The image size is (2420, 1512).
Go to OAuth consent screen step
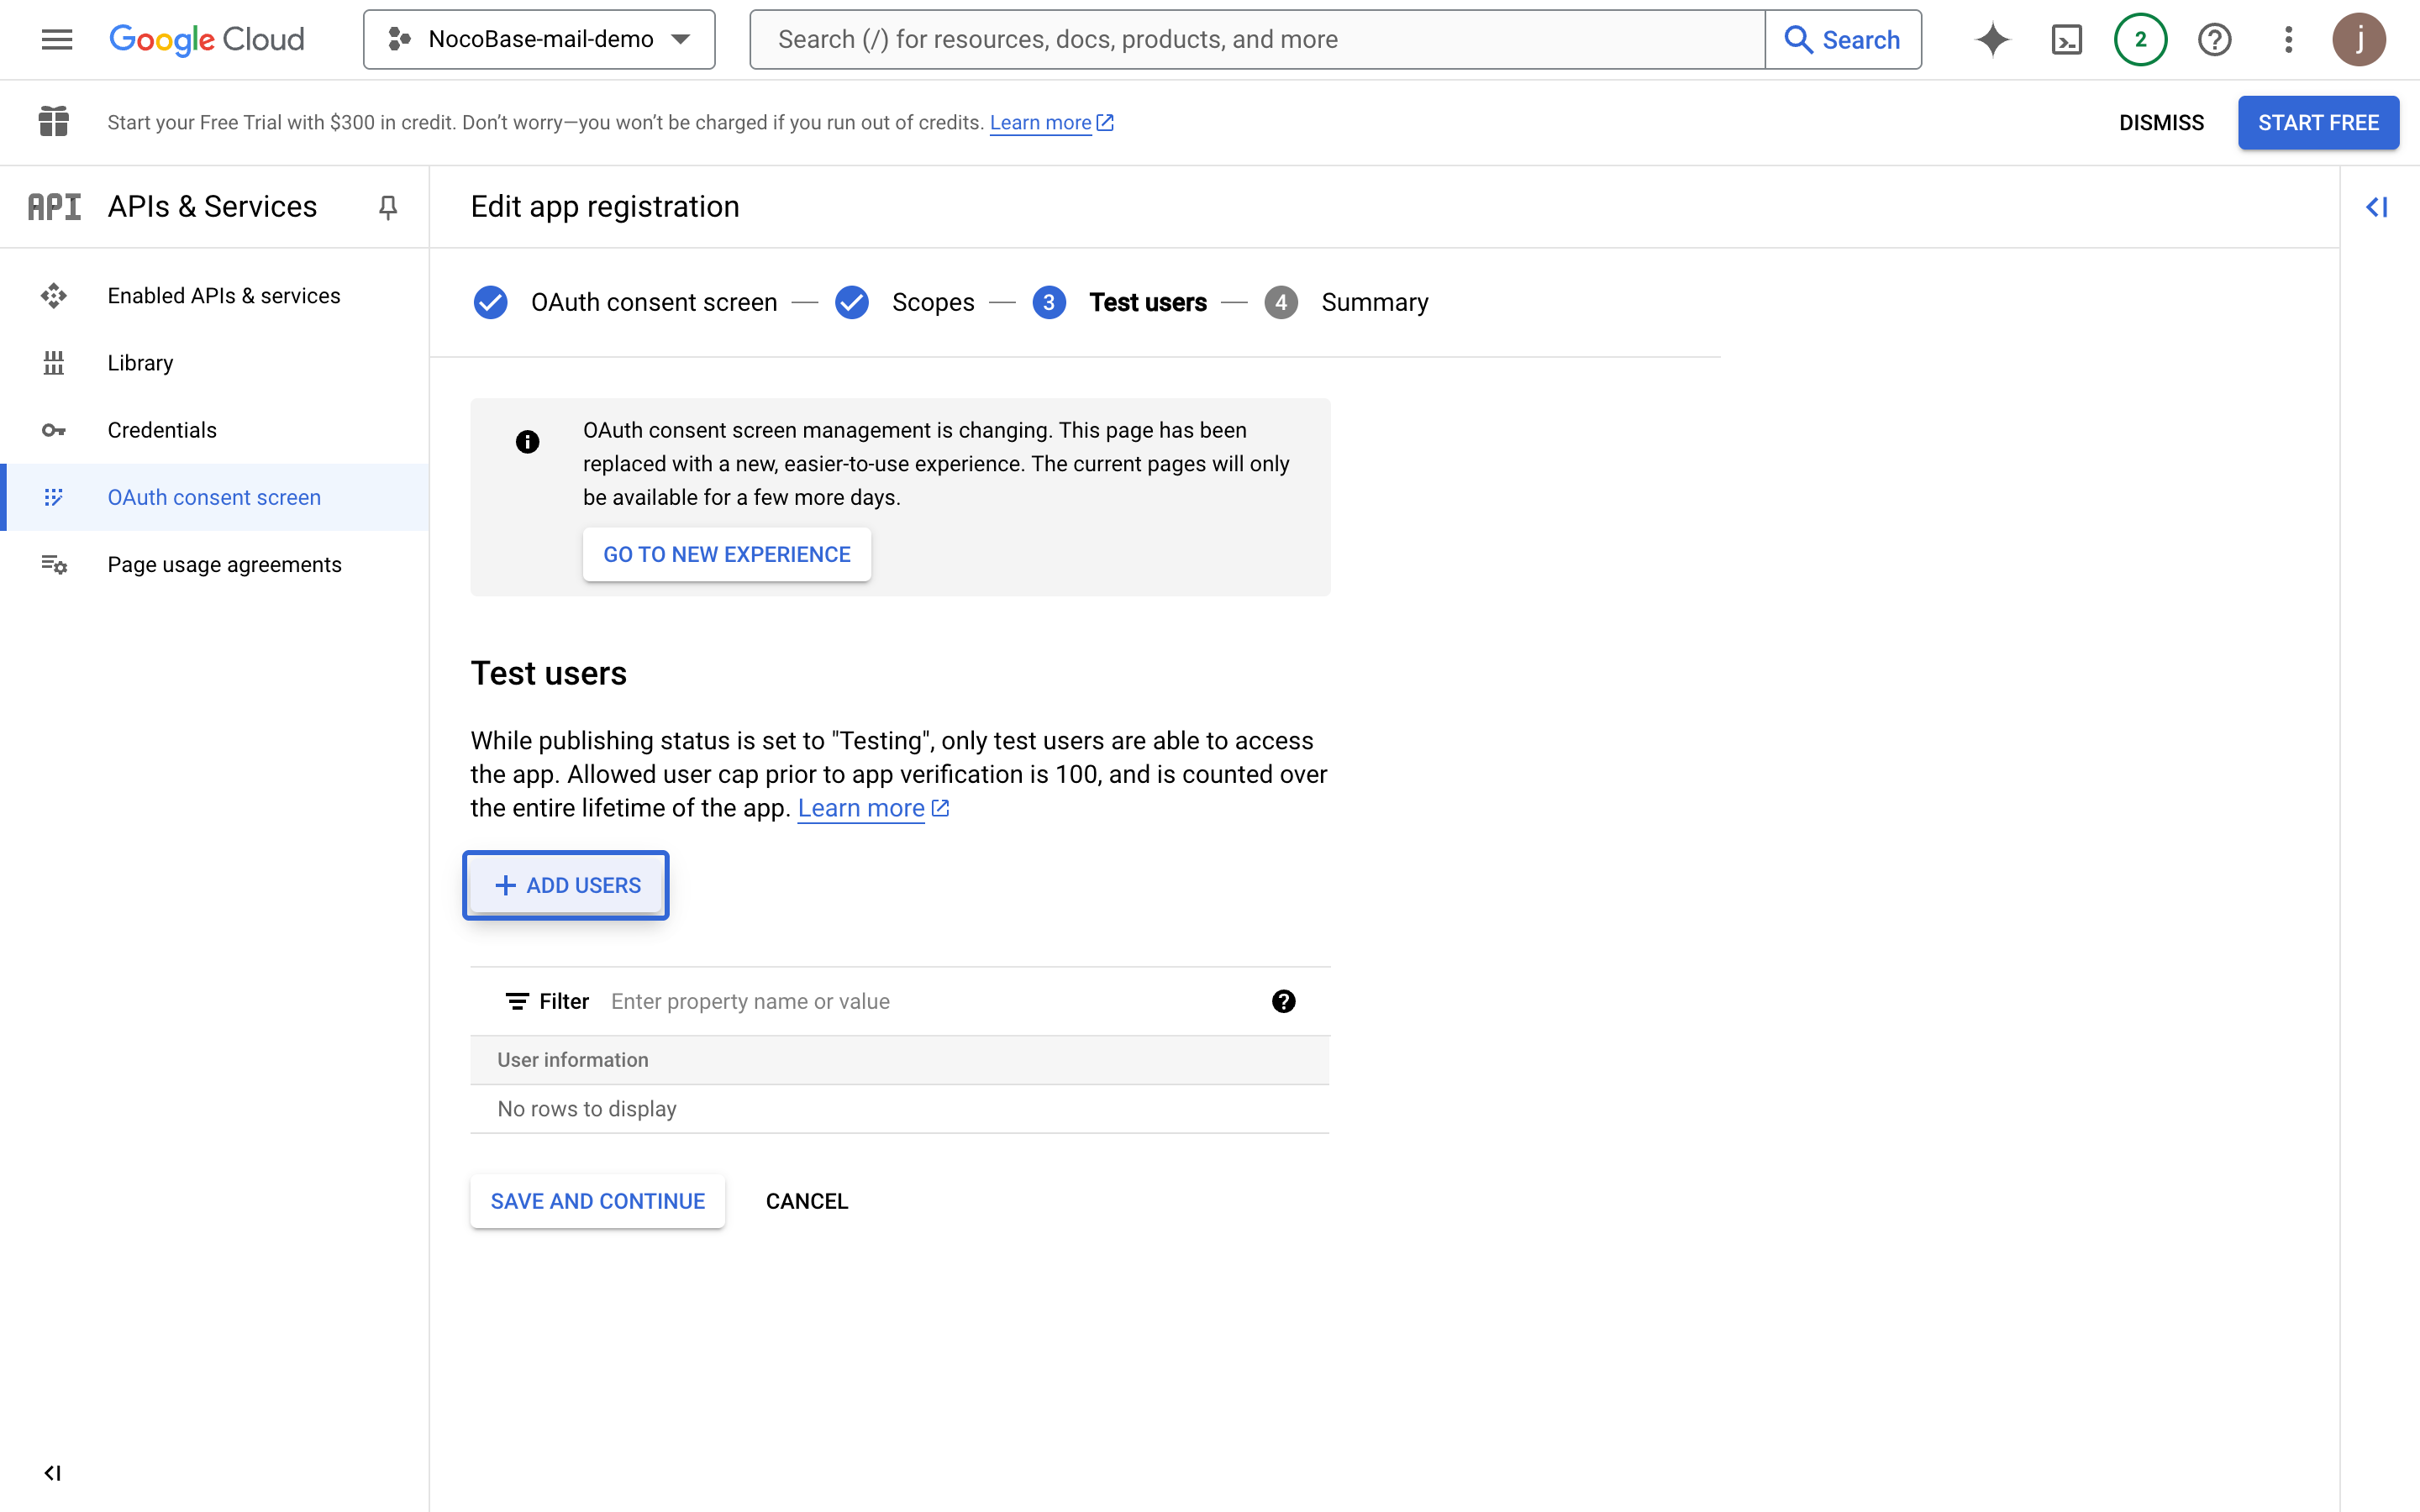653,302
